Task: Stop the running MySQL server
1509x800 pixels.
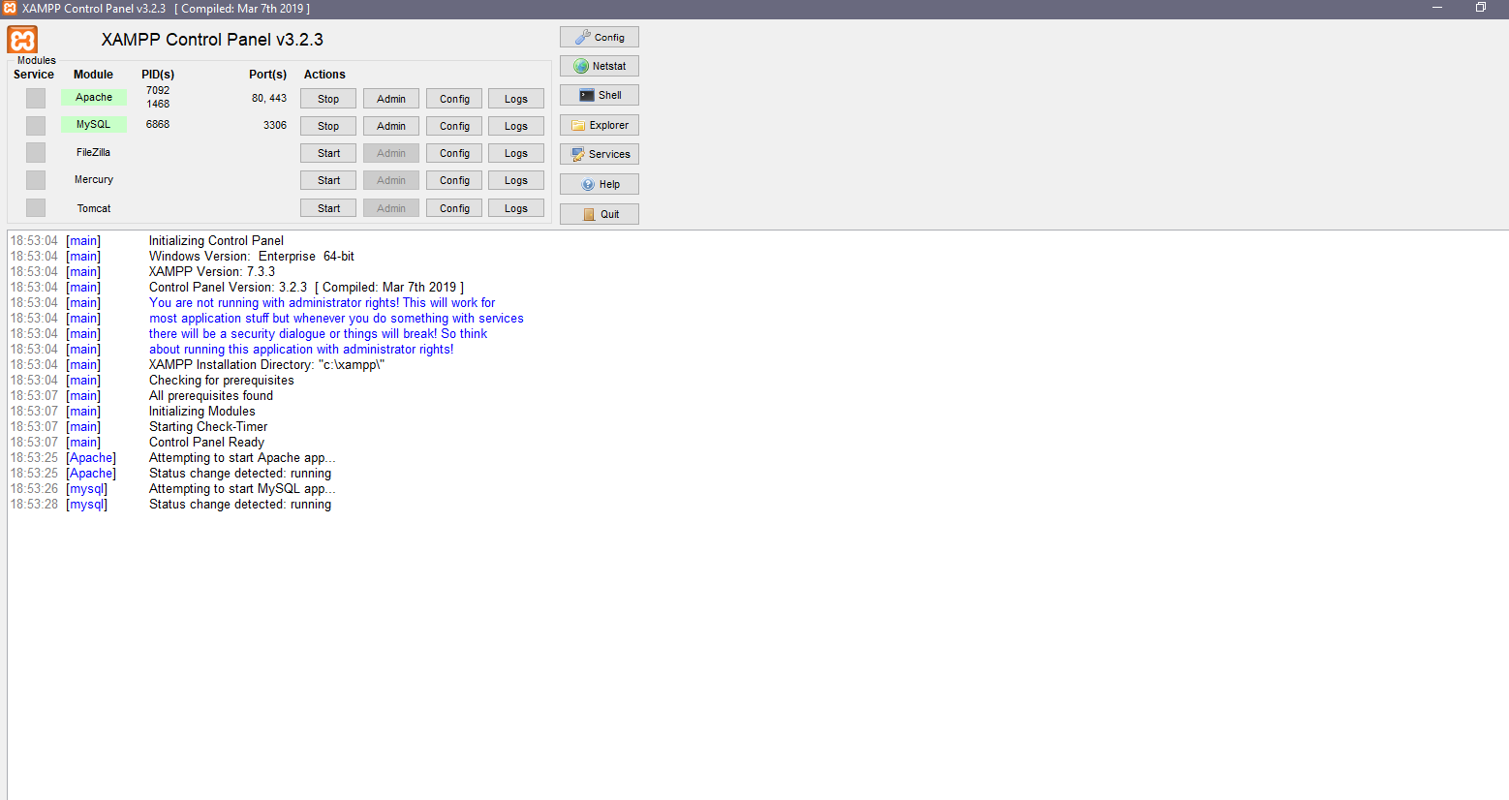Action: click(x=327, y=125)
